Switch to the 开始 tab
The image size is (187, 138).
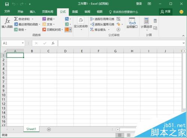[20, 12]
